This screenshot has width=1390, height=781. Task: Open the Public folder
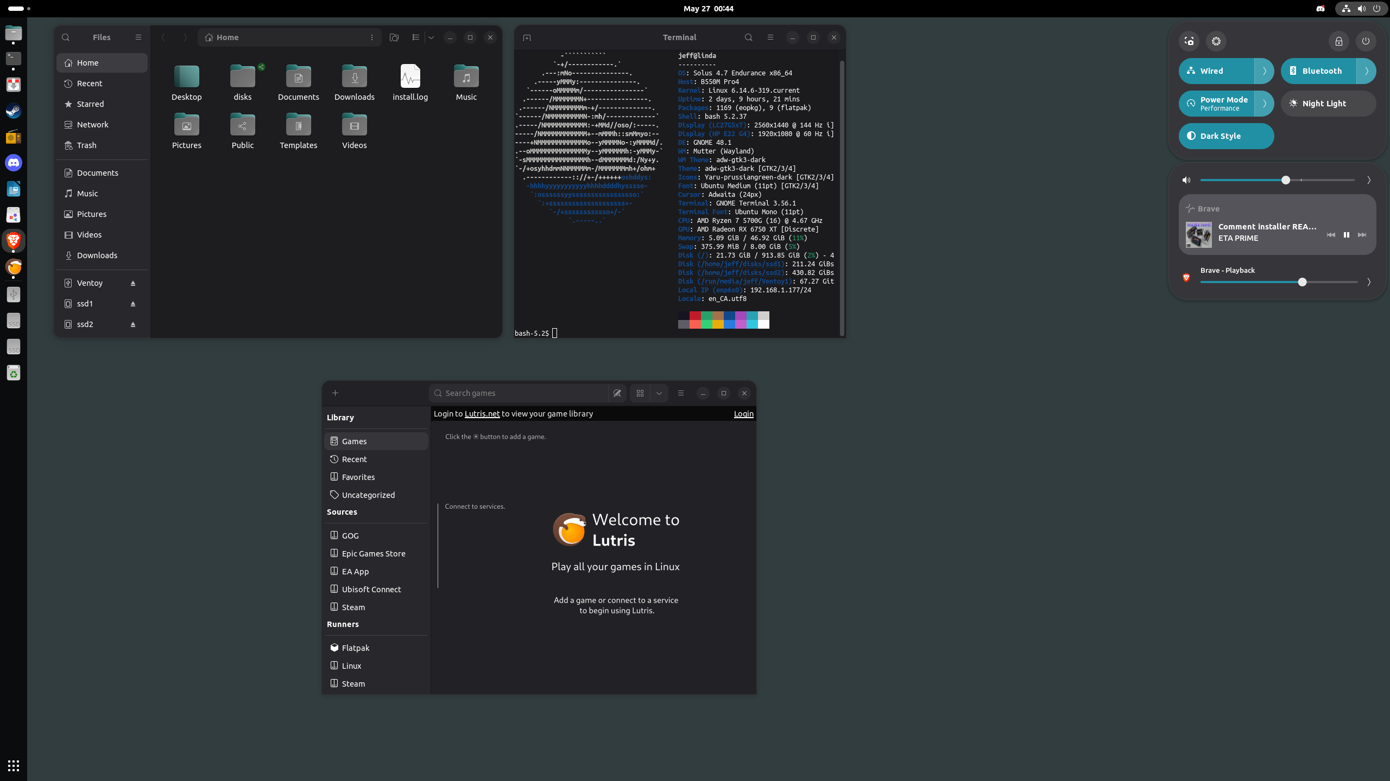pos(242,131)
